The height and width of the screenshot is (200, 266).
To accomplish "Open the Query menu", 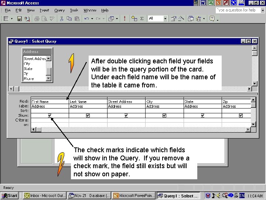I will [59, 10].
